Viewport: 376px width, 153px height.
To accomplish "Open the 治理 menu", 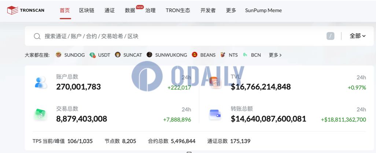I will (150, 10).
